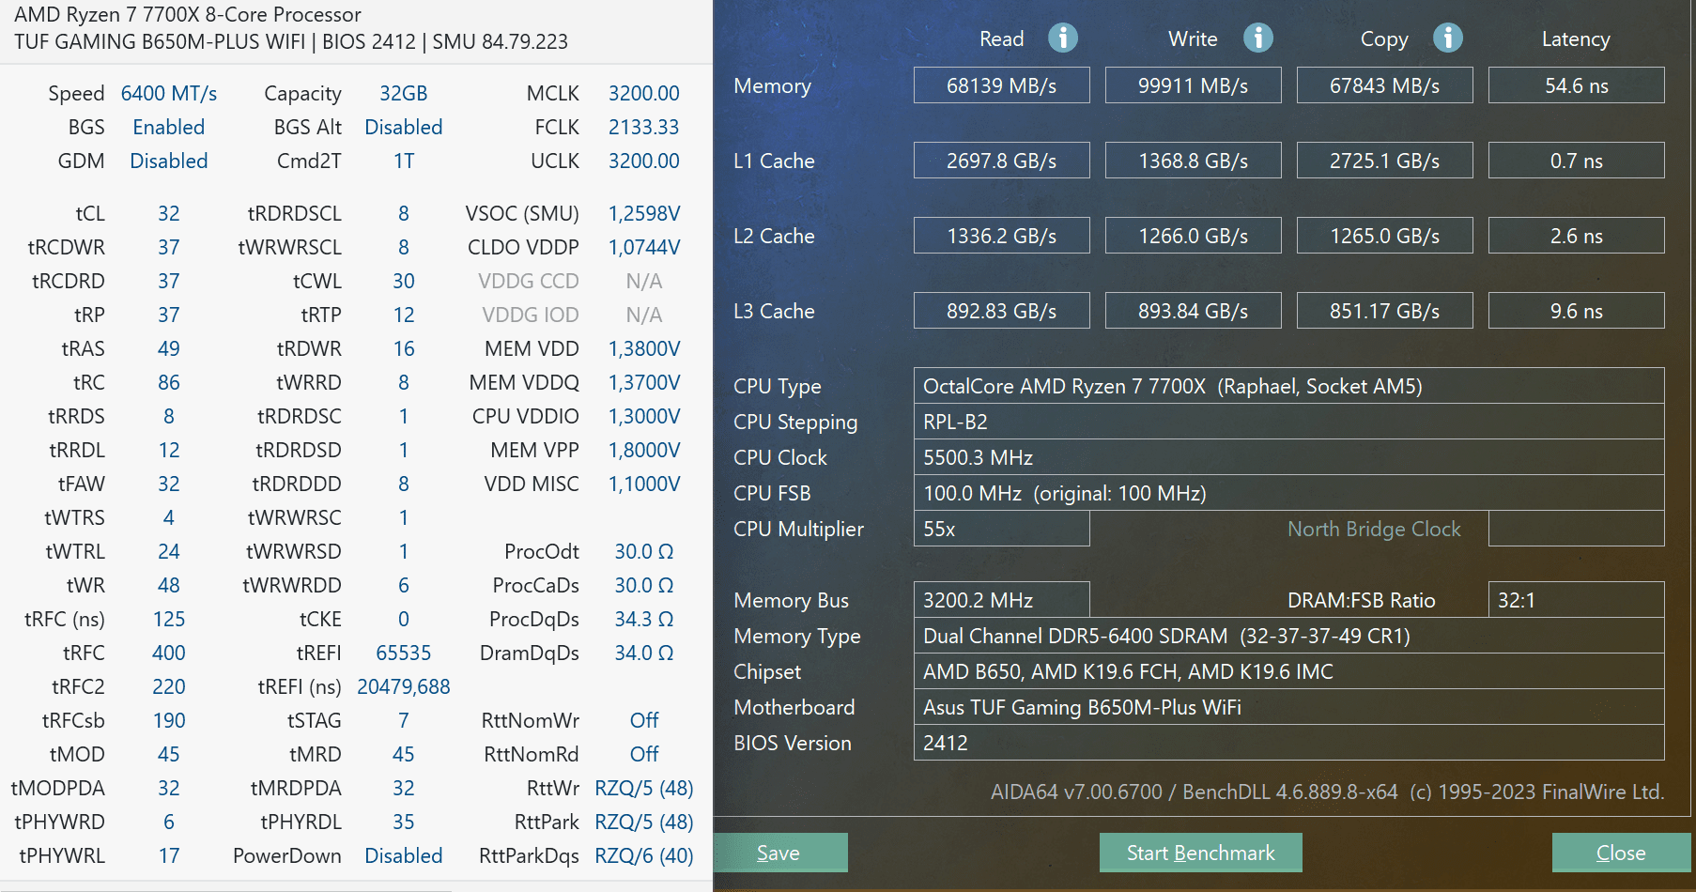Viewport: 1696px width, 892px height.
Task: Click PowerDown Disabled value
Action: click(x=404, y=855)
